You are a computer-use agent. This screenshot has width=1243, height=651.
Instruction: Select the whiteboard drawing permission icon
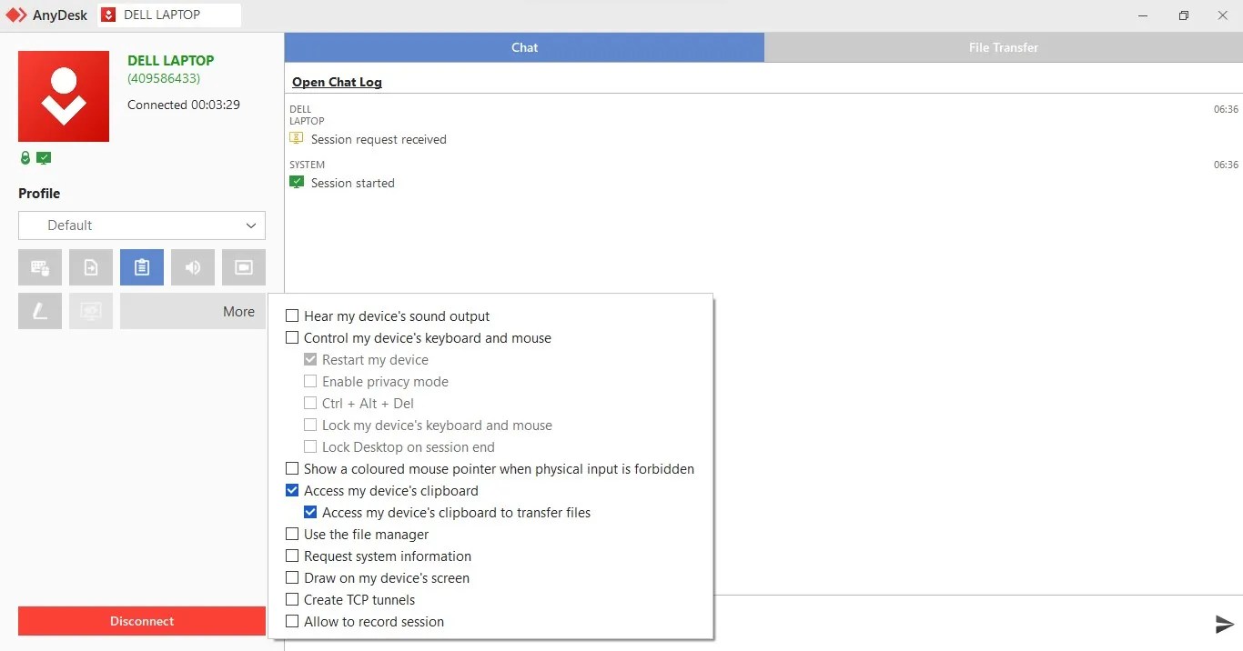[40, 311]
